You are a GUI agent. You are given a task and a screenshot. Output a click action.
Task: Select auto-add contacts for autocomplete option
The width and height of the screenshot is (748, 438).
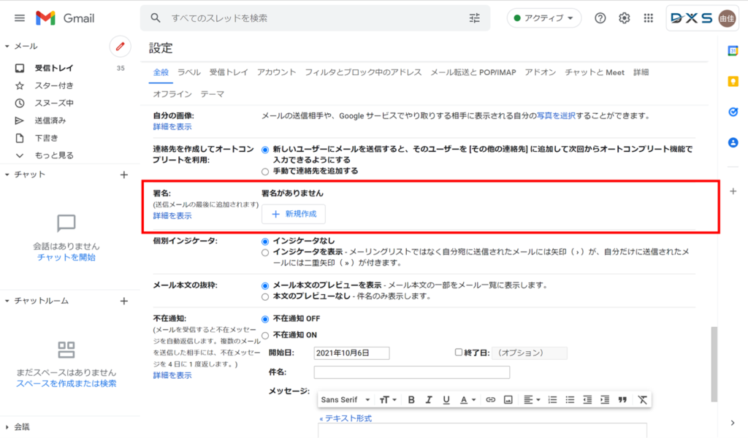tap(265, 150)
